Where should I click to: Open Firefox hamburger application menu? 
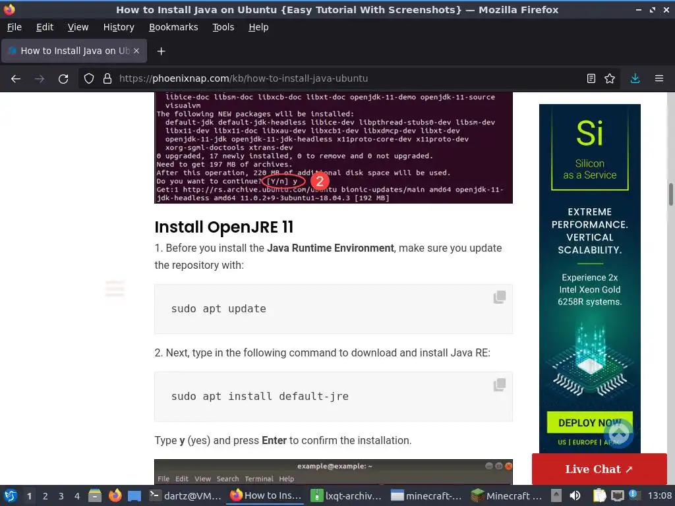pyautogui.click(x=659, y=79)
